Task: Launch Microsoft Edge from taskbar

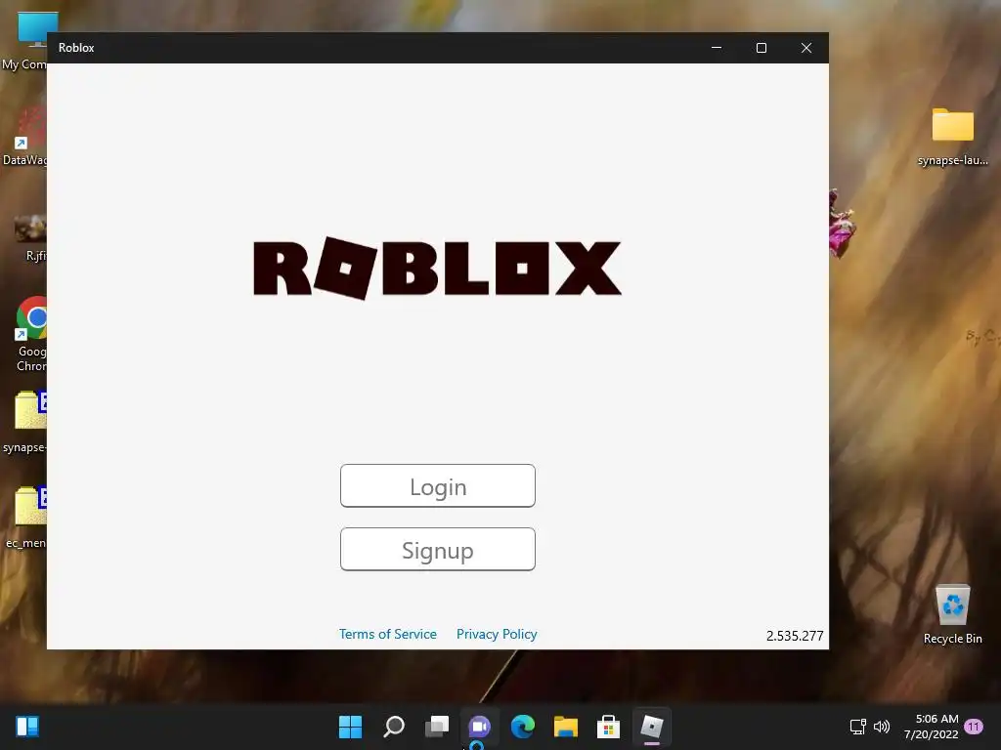Action: coord(523,727)
